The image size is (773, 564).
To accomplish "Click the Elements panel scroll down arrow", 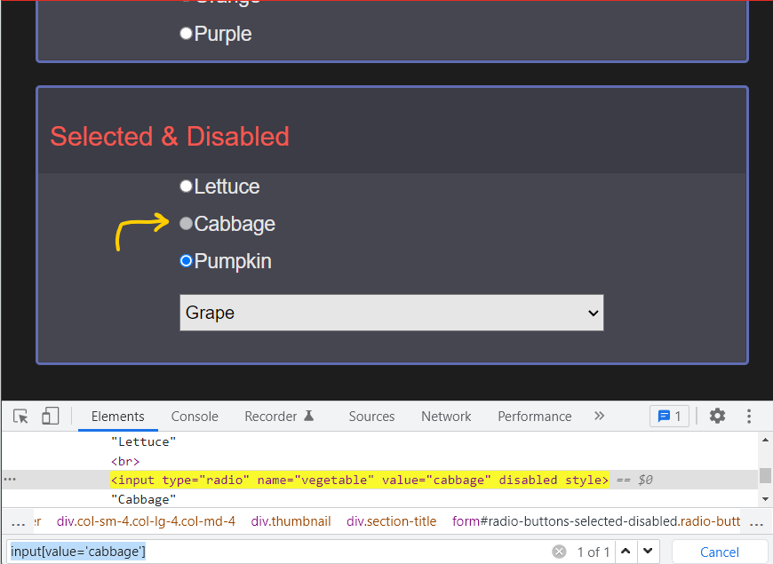I will click(x=765, y=499).
